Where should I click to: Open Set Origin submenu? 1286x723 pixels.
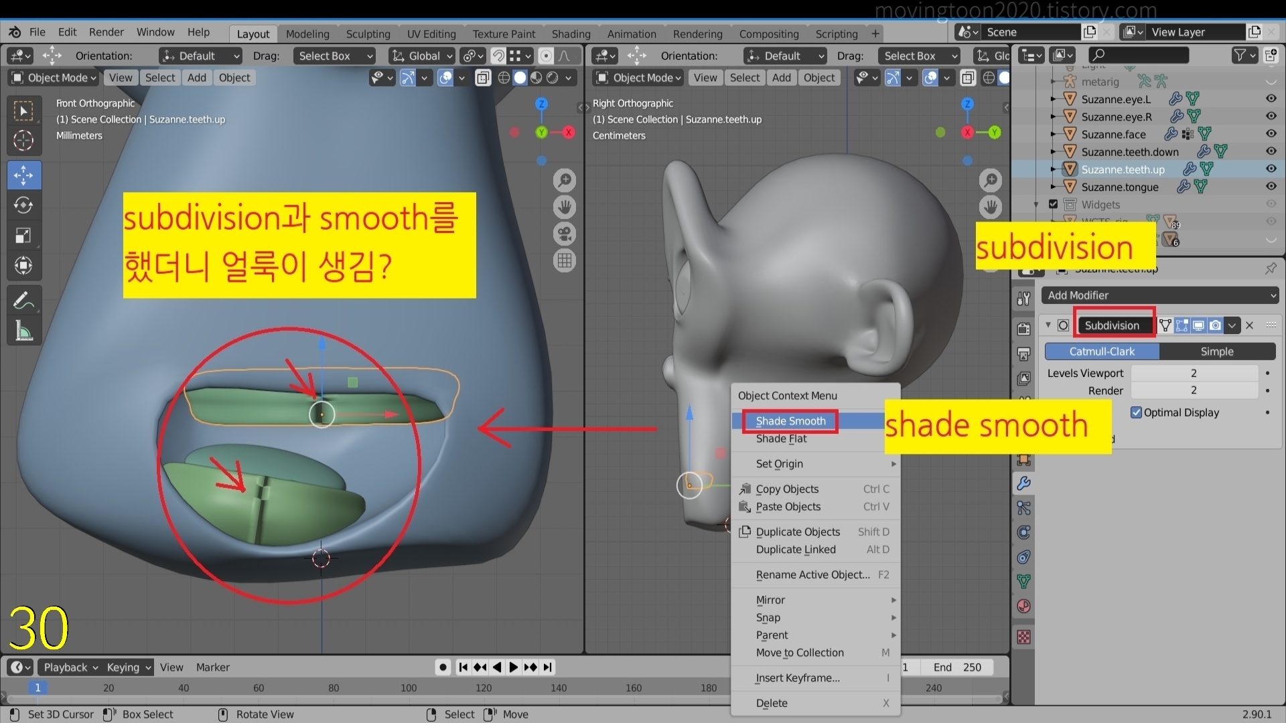pyautogui.click(x=816, y=463)
